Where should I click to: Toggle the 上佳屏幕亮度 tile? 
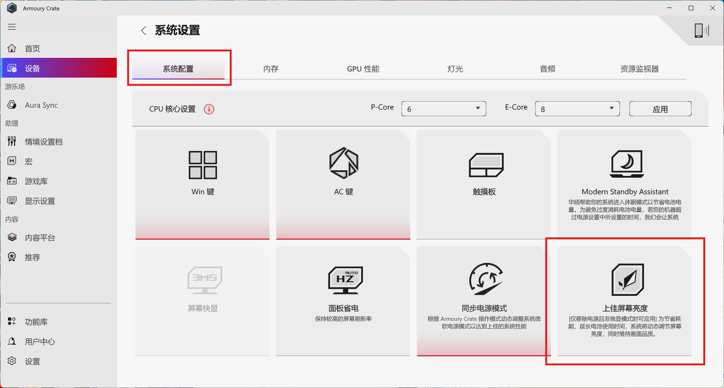(x=625, y=301)
